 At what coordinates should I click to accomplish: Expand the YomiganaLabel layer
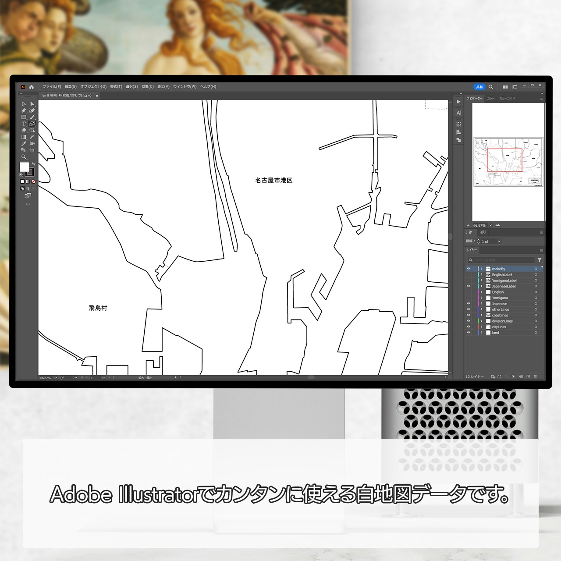point(482,280)
